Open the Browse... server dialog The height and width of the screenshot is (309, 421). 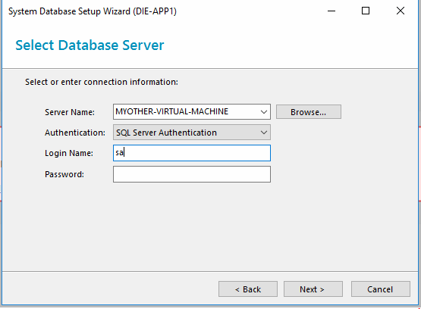point(309,112)
